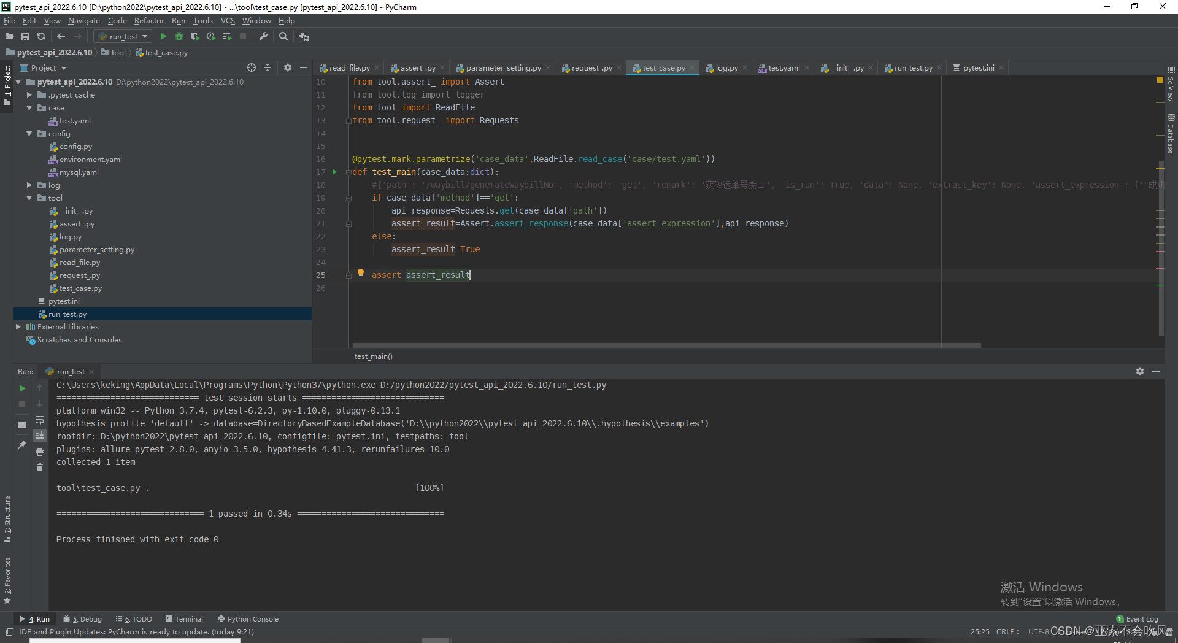Navigate back with the left arrow icon
1178x643 pixels.
[61, 37]
